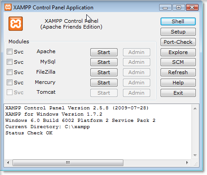The image size is (207, 175).
Task: Open Admin for Tomcat
Action: (136, 93)
